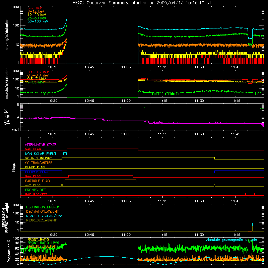The width and height of the screenshot is (268, 268).
Task: Click the ATTENUATOR_STATE flag label
Action: coord(41,145)
